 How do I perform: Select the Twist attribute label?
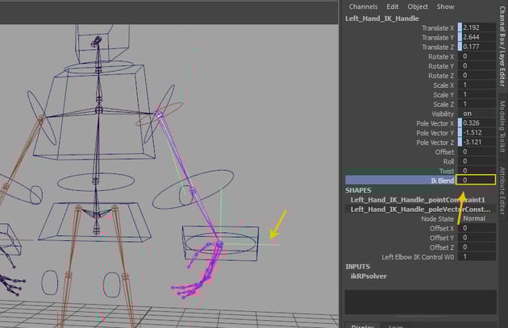(447, 171)
